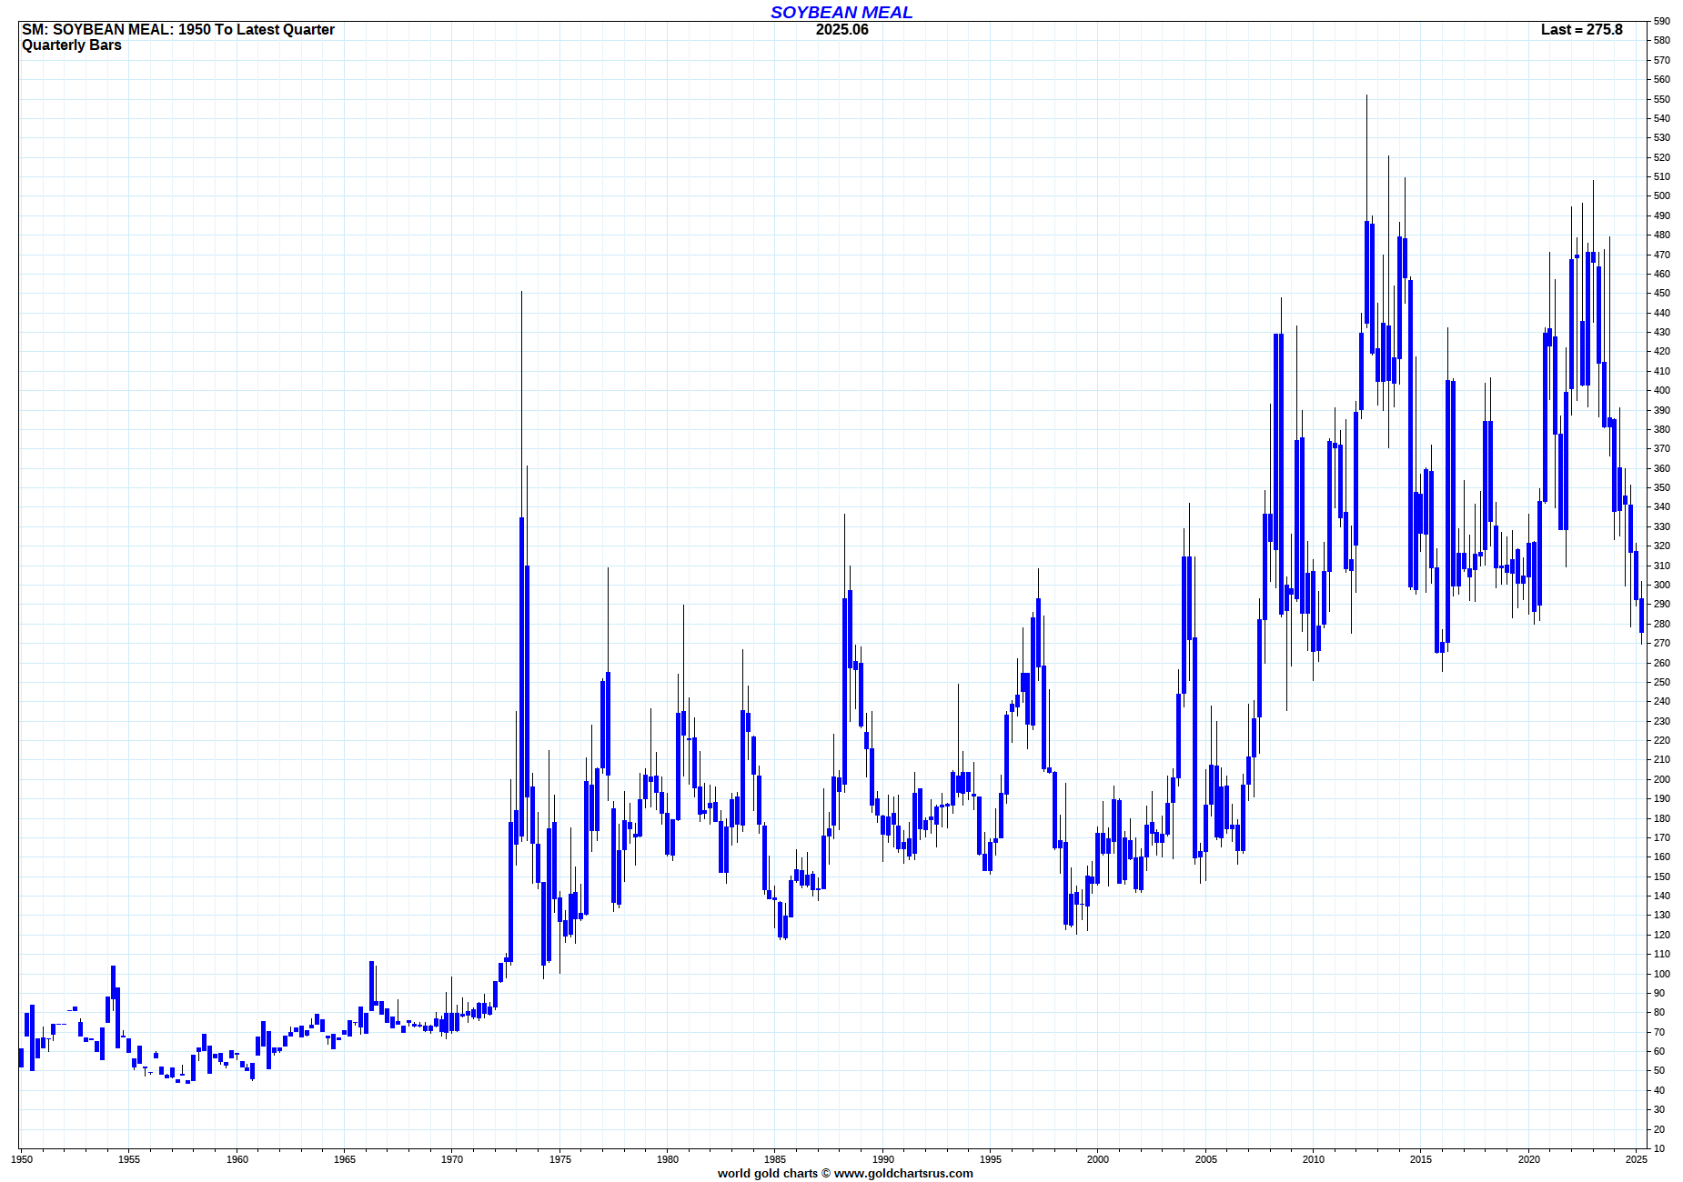
Task: Click the 1960 x-axis year label
Action: [x=237, y=1159]
